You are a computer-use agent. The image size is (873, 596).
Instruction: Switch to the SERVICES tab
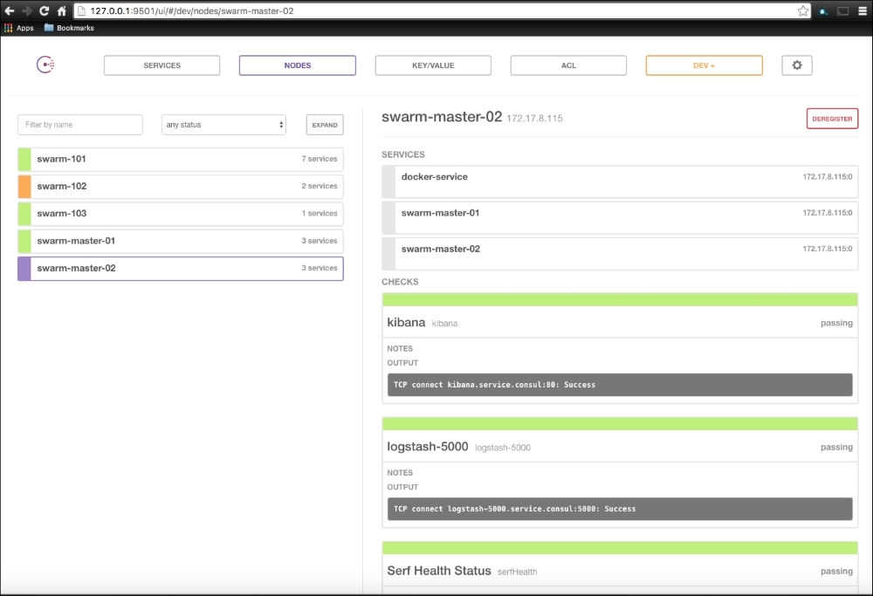pyautogui.click(x=162, y=65)
